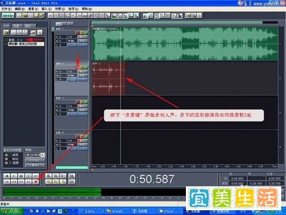Open the 编辑 menu
Image resolution: width=286 pixels, height=215 pixels.
[20, 9]
